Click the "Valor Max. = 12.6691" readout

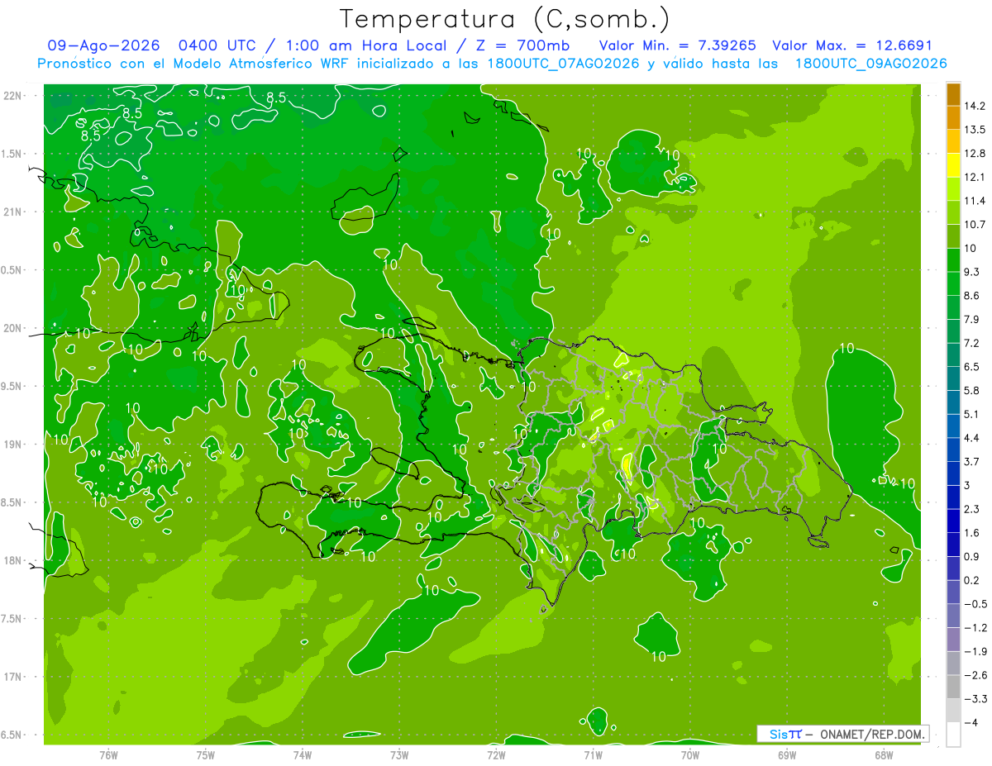(852, 45)
